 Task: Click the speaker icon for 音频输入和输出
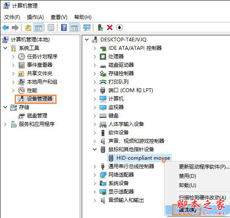pyautogui.click(x=103, y=200)
